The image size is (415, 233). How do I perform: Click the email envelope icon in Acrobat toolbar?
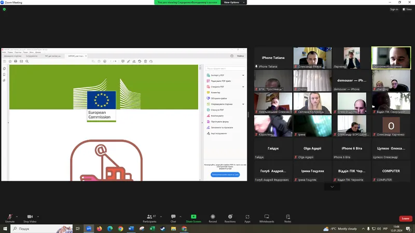(x=21, y=61)
